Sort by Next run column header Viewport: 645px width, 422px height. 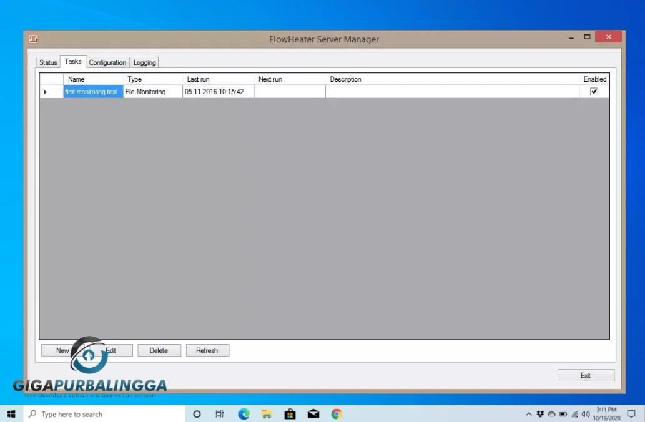pos(290,79)
